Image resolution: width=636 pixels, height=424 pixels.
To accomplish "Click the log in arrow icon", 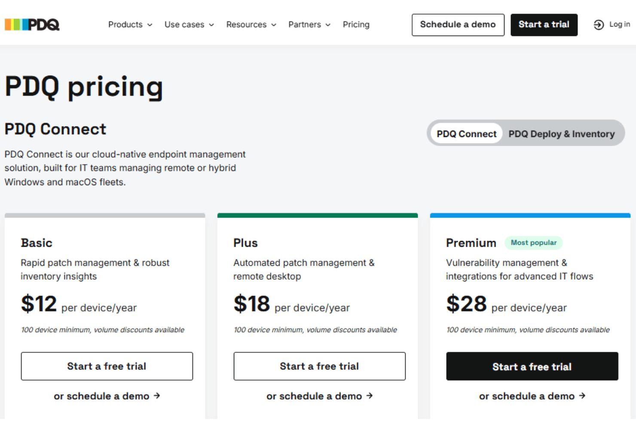I will point(599,25).
